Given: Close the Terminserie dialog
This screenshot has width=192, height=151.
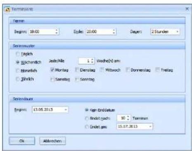Looking at the screenshot, I should [187, 9].
